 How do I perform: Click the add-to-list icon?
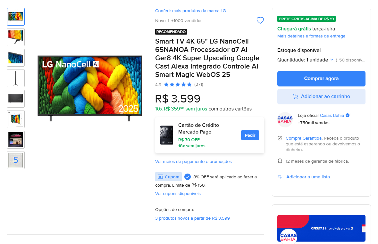tap(280, 177)
